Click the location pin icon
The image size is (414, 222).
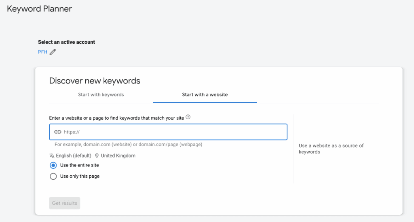pyautogui.click(x=97, y=156)
